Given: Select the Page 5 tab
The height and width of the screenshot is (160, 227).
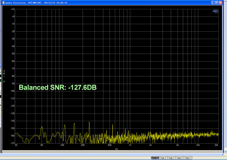Looking at the screenshot, I should [188, 158].
